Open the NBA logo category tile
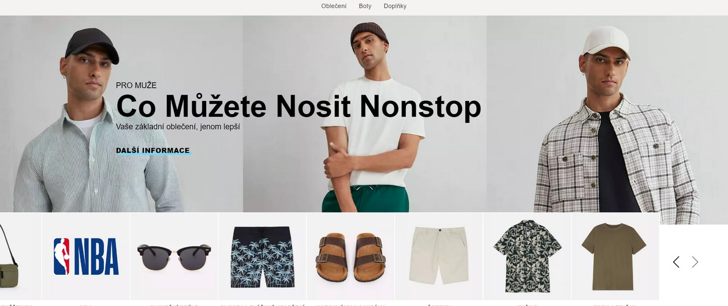The height and width of the screenshot is (306, 728). coord(86,256)
